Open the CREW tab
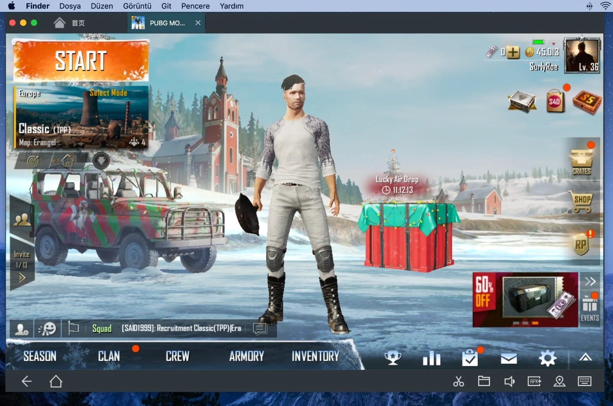Viewport: 613px width, 406px height. (177, 356)
